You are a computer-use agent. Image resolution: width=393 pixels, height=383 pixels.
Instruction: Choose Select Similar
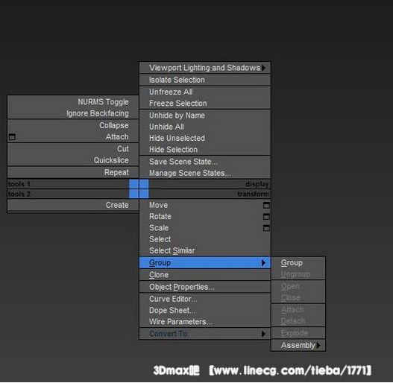205,250
